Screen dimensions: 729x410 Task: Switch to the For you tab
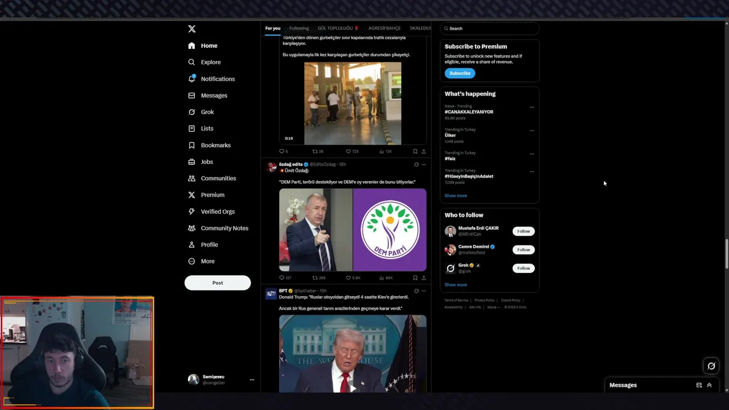point(273,28)
